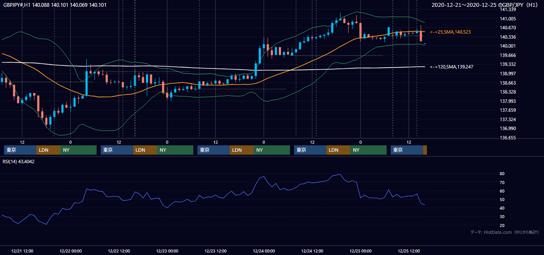Select the 東京 session block for 12/25
Screen dimensions: 544x255
pyautogui.click(x=407, y=150)
